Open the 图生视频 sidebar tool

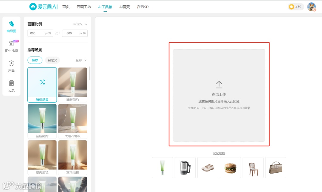pyautogui.click(x=11, y=46)
